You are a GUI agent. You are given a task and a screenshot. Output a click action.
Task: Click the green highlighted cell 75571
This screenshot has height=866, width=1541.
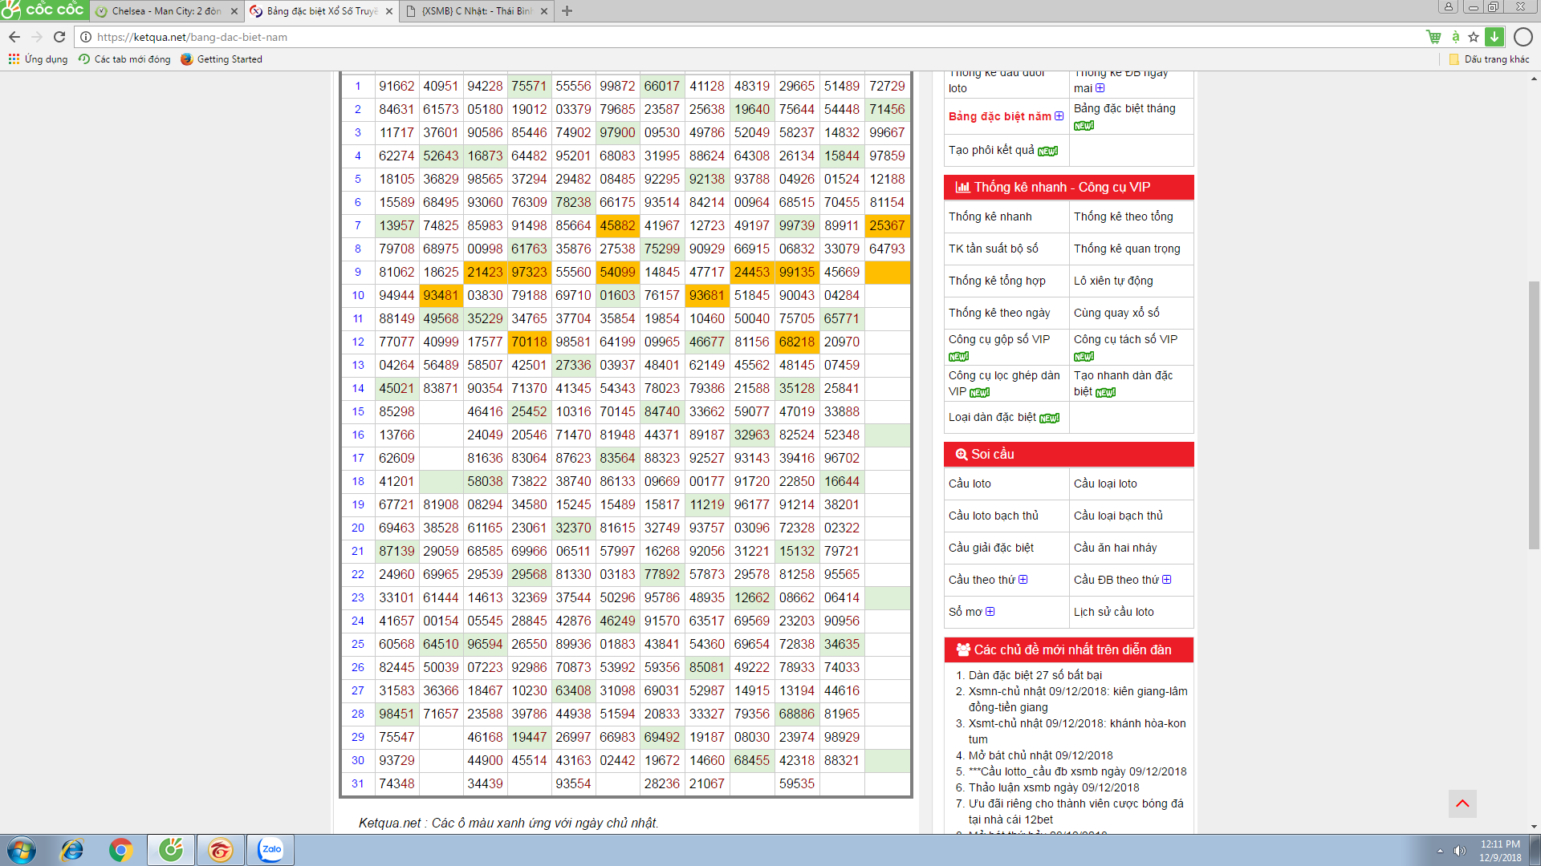tap(529, 86)
